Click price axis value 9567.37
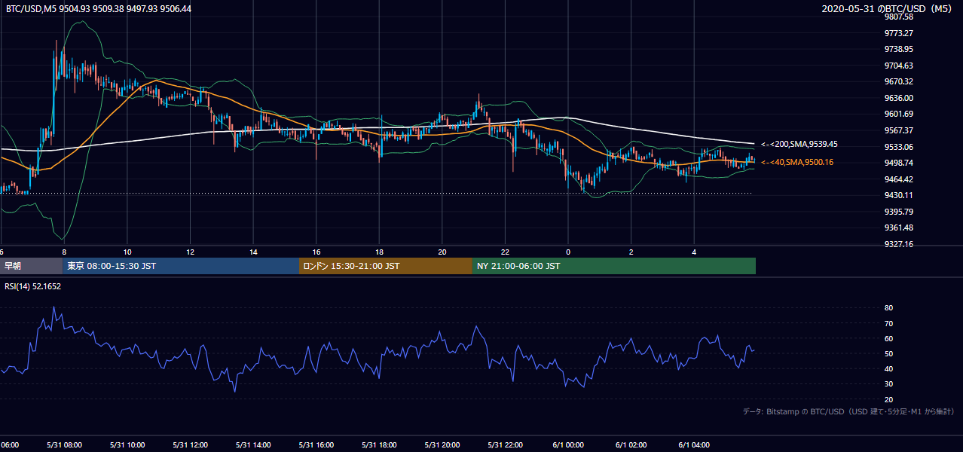 (x=899, y=130)
